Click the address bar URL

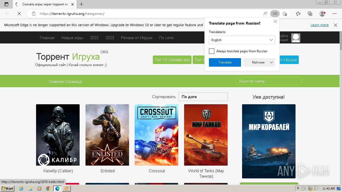click(x=72, y=14)
